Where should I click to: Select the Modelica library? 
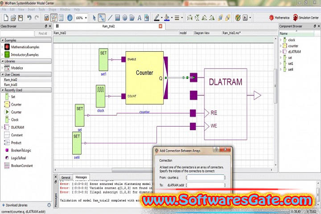17,68
